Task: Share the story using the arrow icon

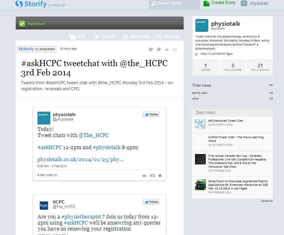Action: (166, 50)
